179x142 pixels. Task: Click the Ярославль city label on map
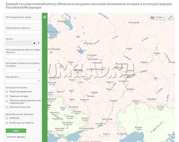click(93, 59)
